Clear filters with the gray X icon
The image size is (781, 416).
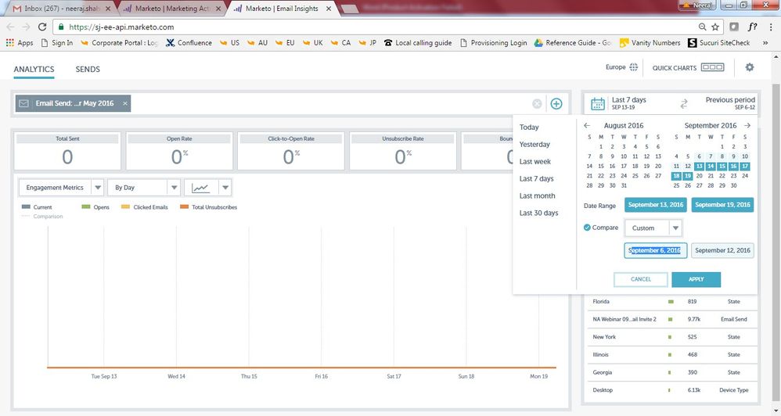point(537,103)
